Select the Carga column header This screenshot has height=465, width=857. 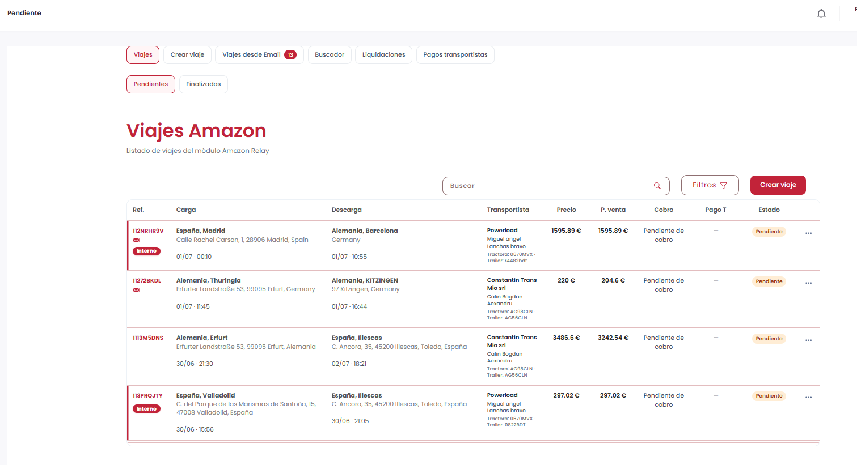coord(186,210)
